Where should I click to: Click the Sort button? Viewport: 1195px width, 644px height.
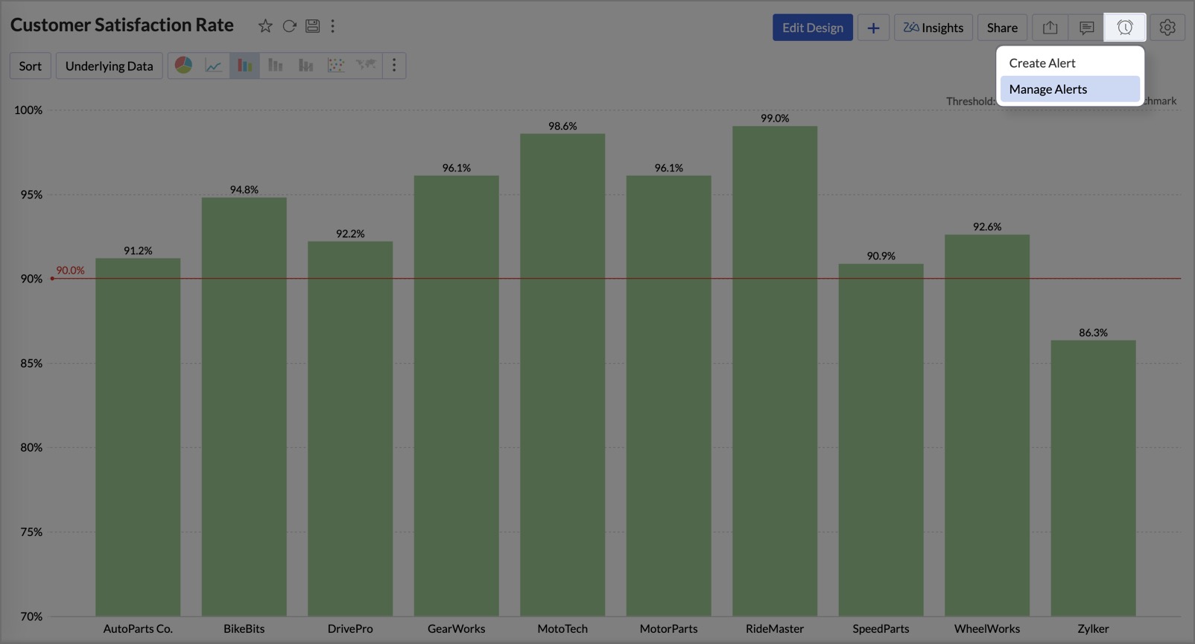tap(31, 66)
